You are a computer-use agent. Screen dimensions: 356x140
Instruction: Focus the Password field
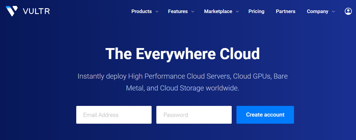coord(194,115)
